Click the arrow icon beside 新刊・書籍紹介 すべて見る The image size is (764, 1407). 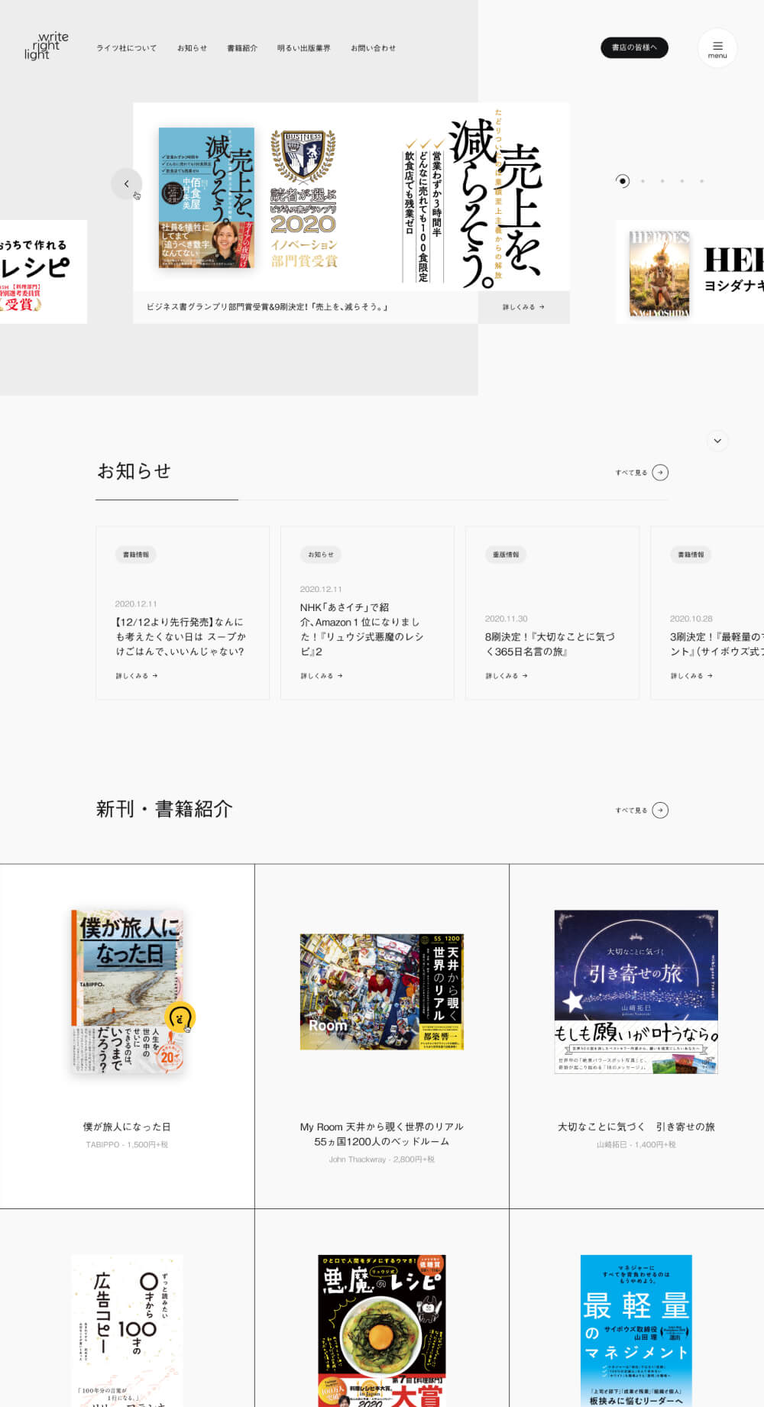click(x=660, y=810)
